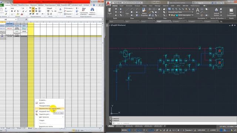The height and width of the screenshot is (133, 237).
Task: Click Excel percent style icon
Action: [52, 11]
